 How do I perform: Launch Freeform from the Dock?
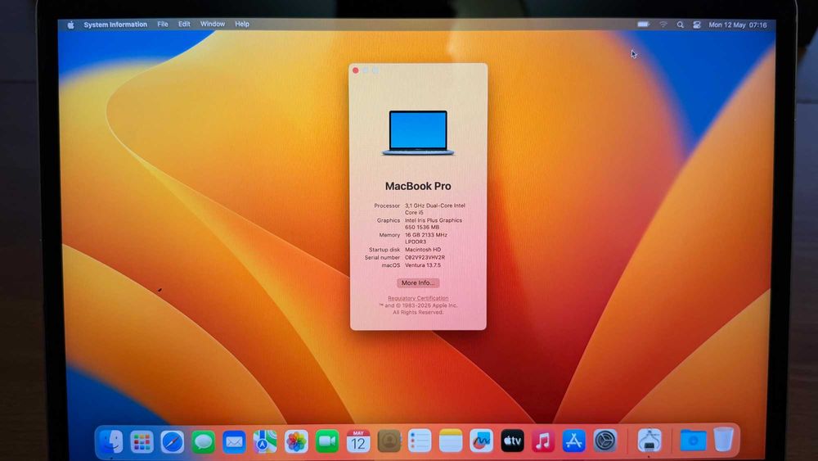[x=481, y=441]
